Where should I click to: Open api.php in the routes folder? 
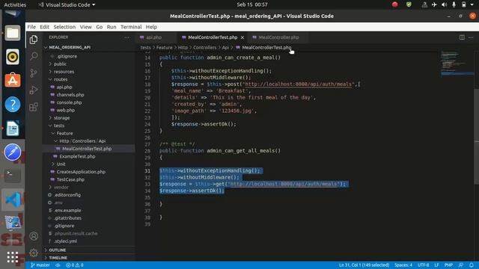click(x=64, y=87)
